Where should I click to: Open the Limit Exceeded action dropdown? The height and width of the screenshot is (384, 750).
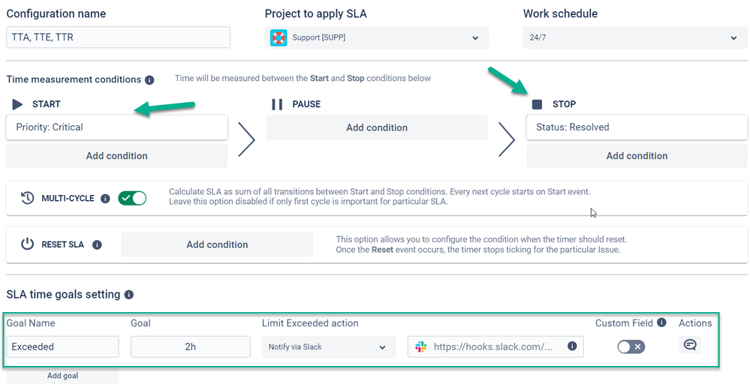[328, 346]
